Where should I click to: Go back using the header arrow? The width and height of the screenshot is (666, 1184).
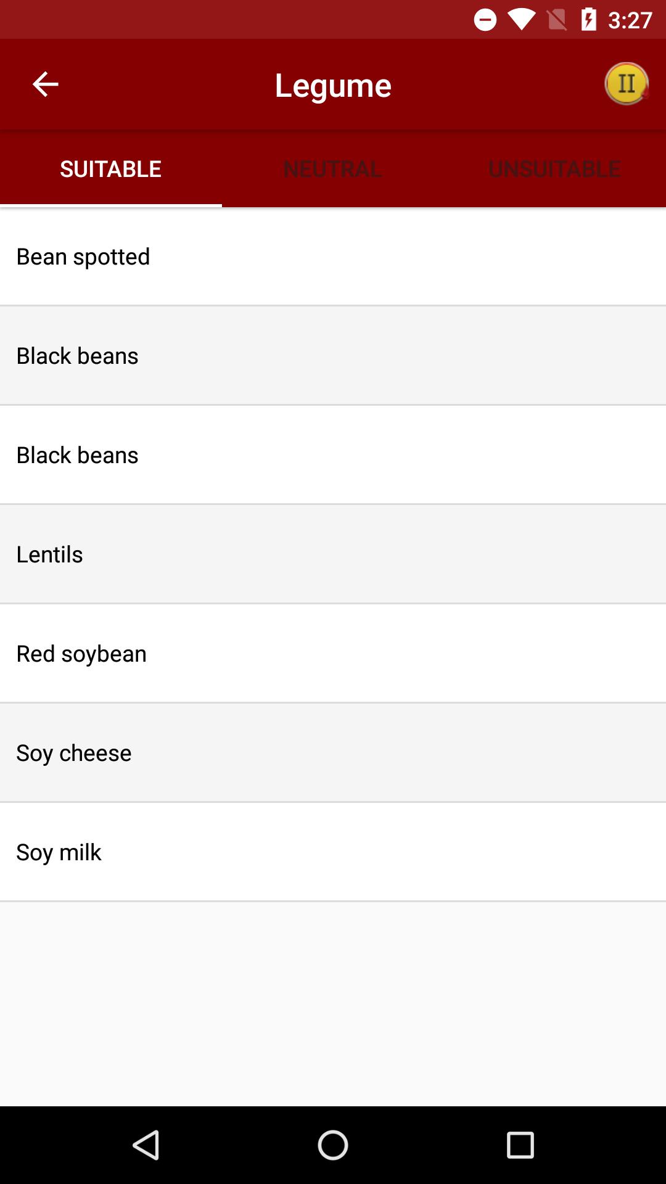click(45, 84)
